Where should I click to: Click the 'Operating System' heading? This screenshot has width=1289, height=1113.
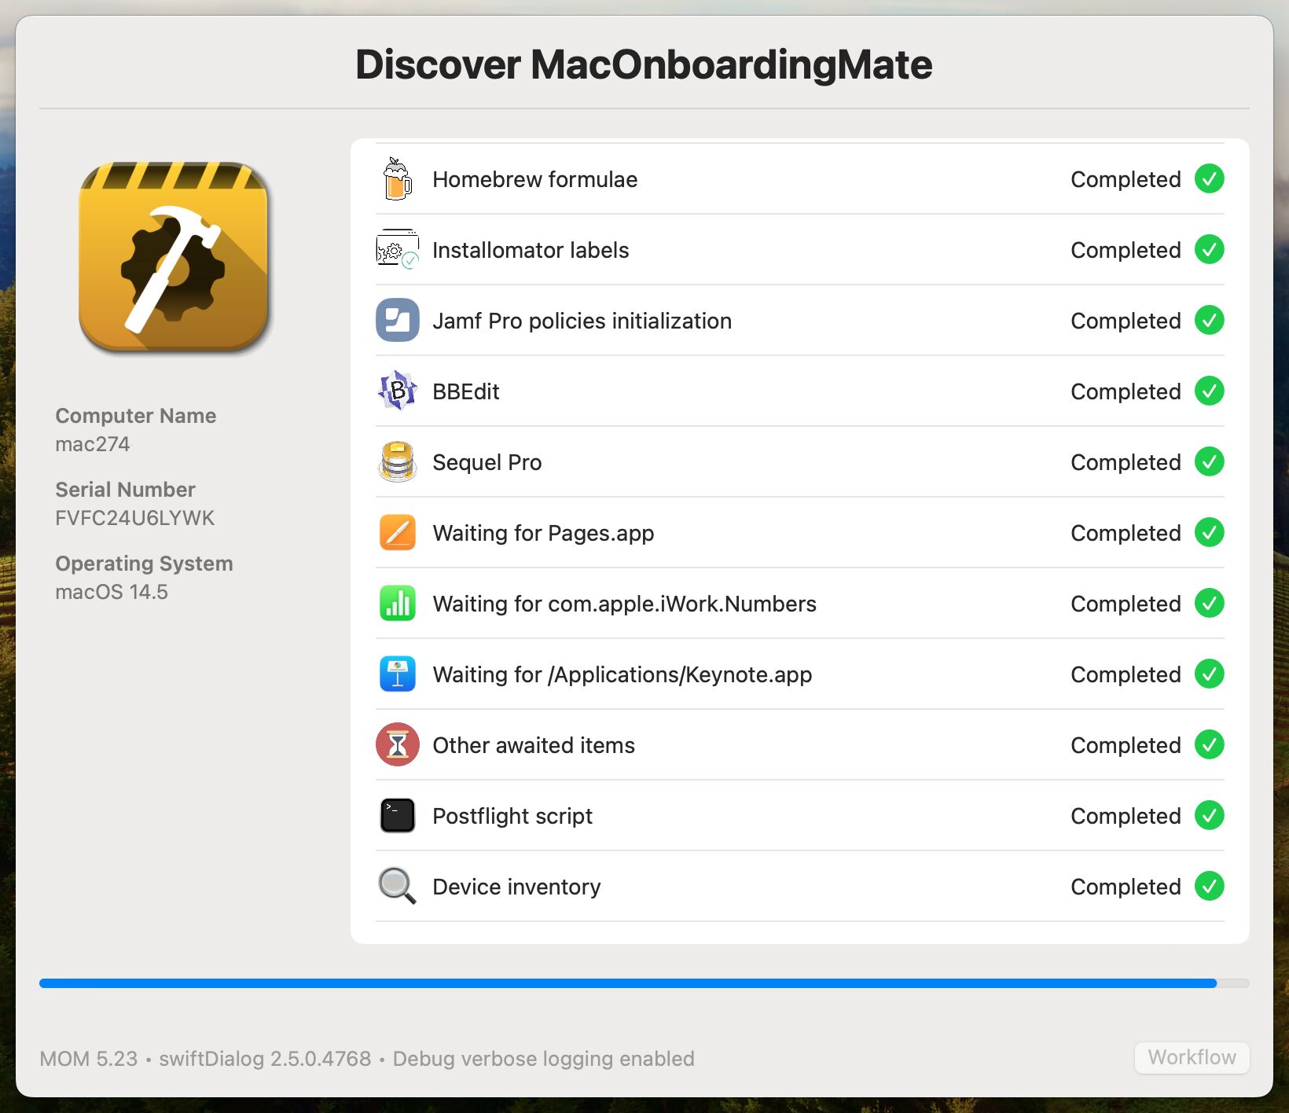[x=144, y=564]
